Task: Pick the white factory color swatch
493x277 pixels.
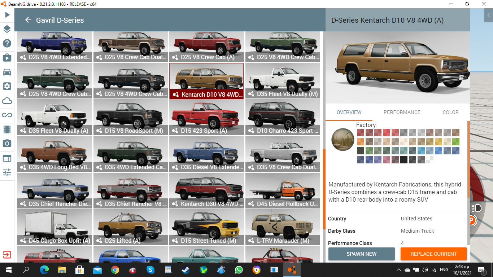Action: click(430, 160)
